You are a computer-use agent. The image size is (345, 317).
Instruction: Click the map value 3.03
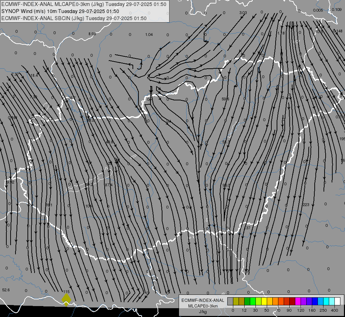243,13
